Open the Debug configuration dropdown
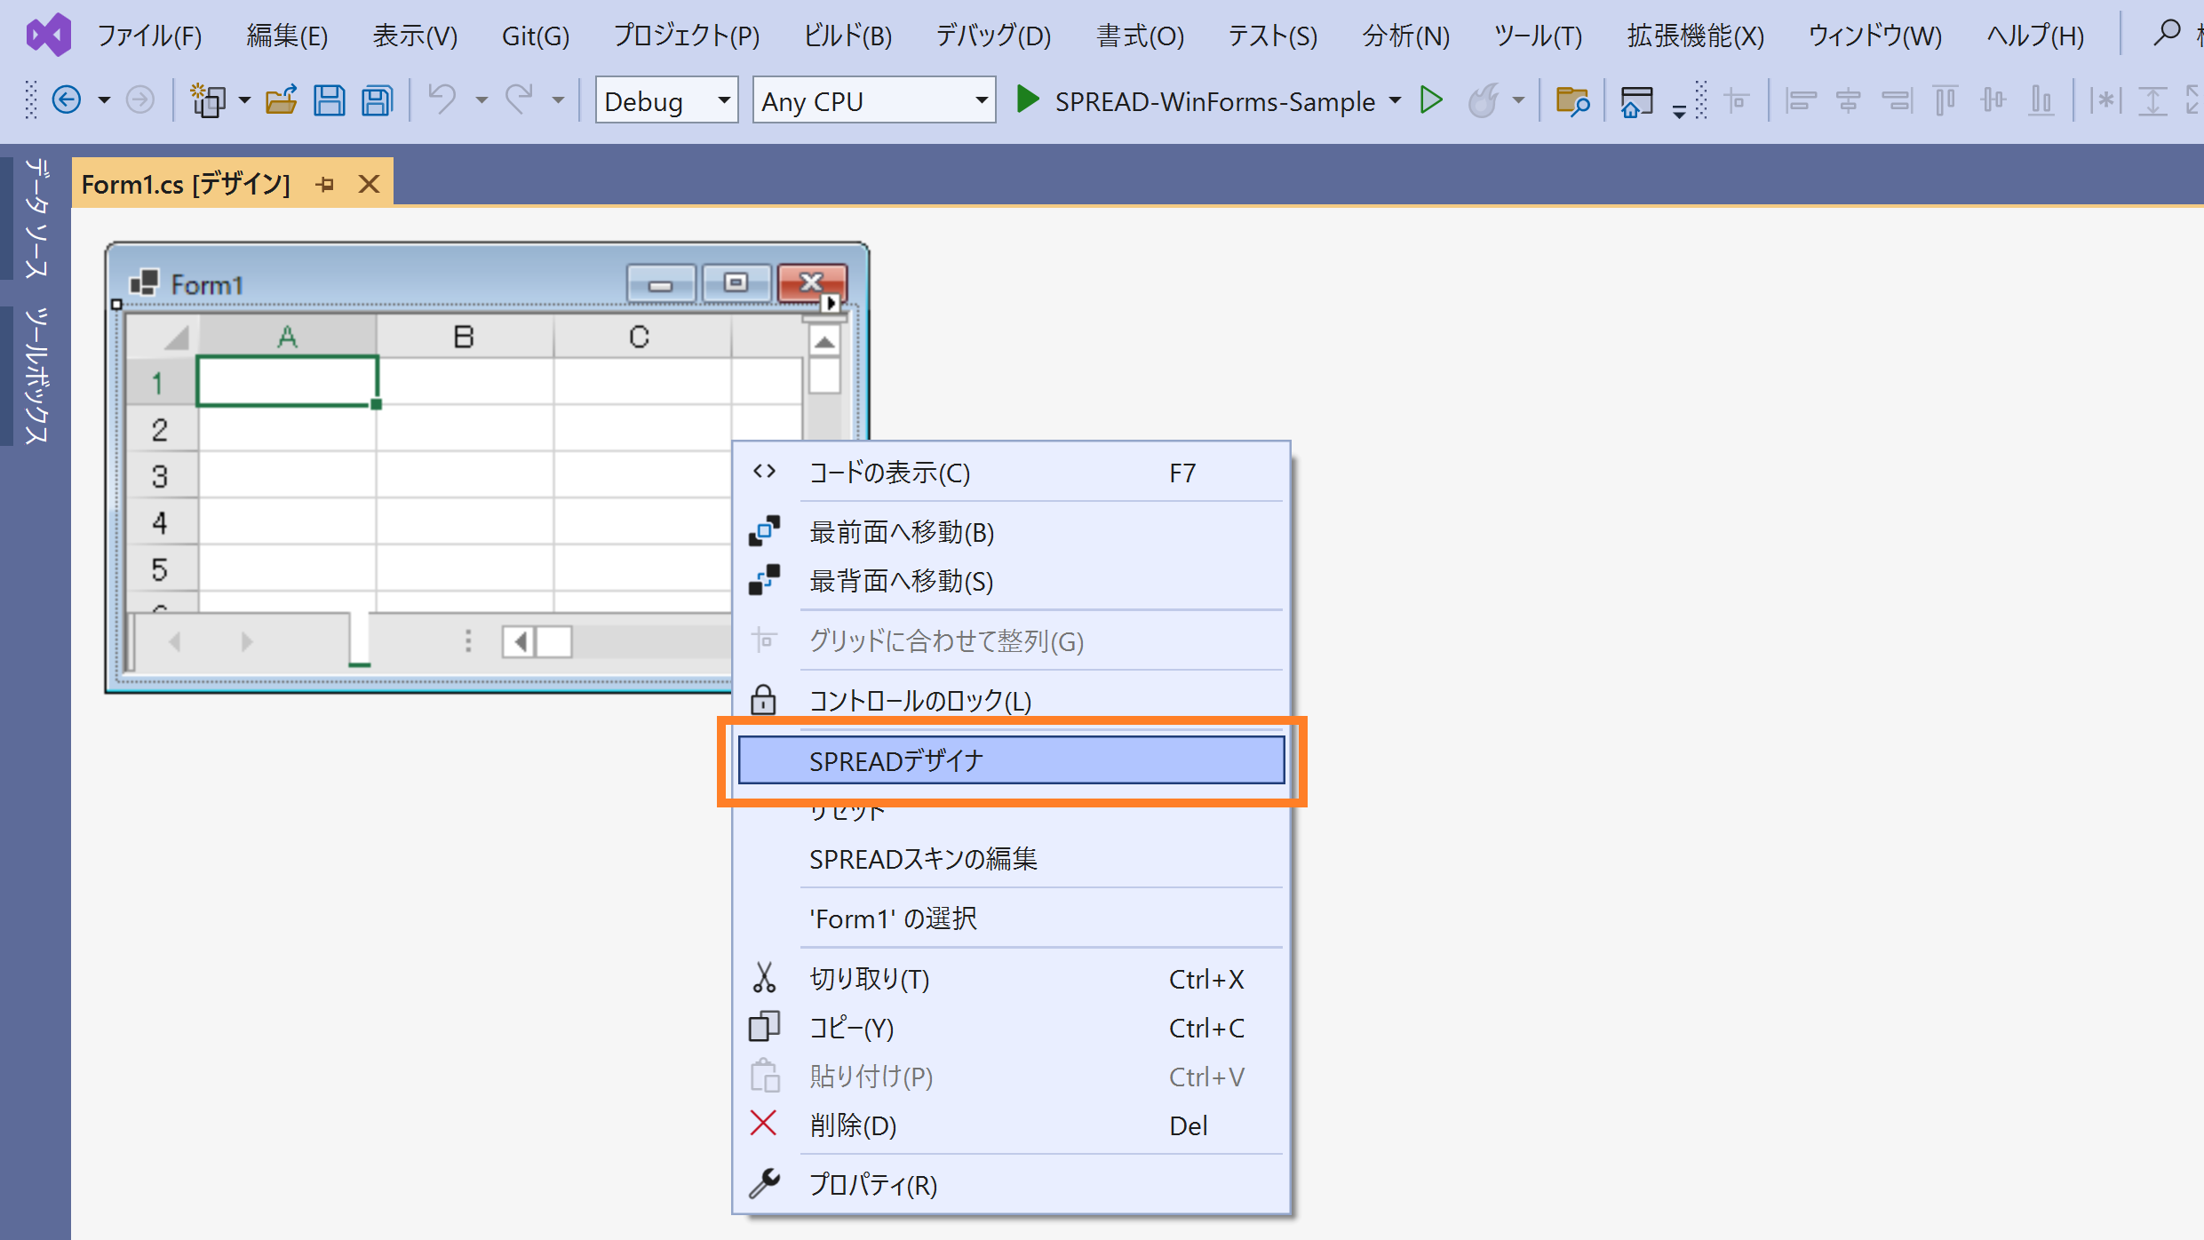 666,100
